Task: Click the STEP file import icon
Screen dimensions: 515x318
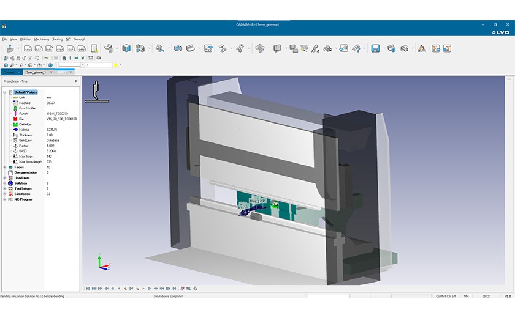Action: pyautogui.click(x=60, y=49)
